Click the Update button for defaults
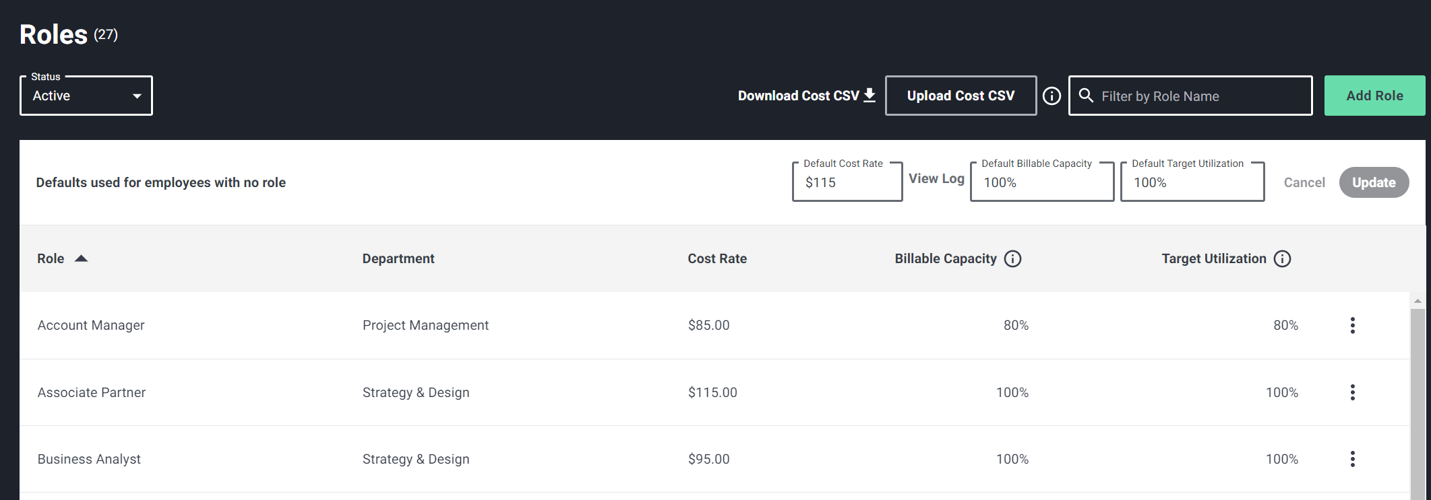 click(x=1373, y=182)
